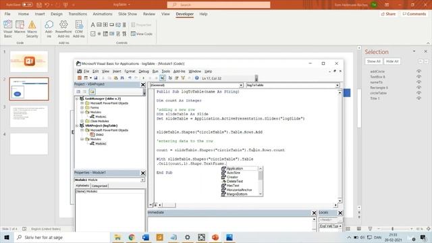Image resolution: width=432 pixels, height=243 pixels.
Task: Open Object Browser from VBA toolbar
Action: pyautogui.click(x=183, y=78)
